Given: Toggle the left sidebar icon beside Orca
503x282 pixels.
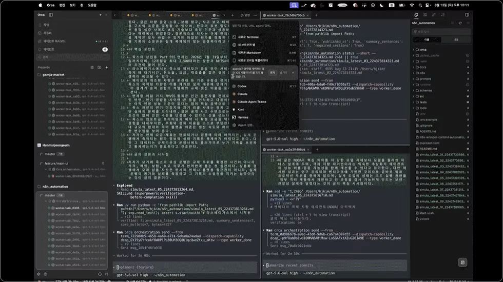Looking at the screenshot, I should coord(51,15).
